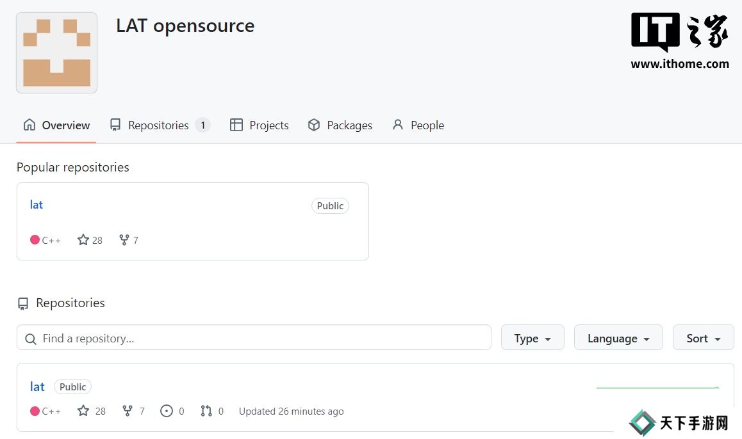
Task: Click the LAT opensource organization avatar
Action: (57, 53)
